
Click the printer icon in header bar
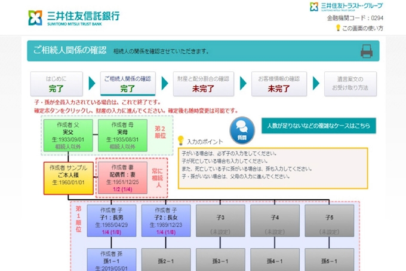366,51
